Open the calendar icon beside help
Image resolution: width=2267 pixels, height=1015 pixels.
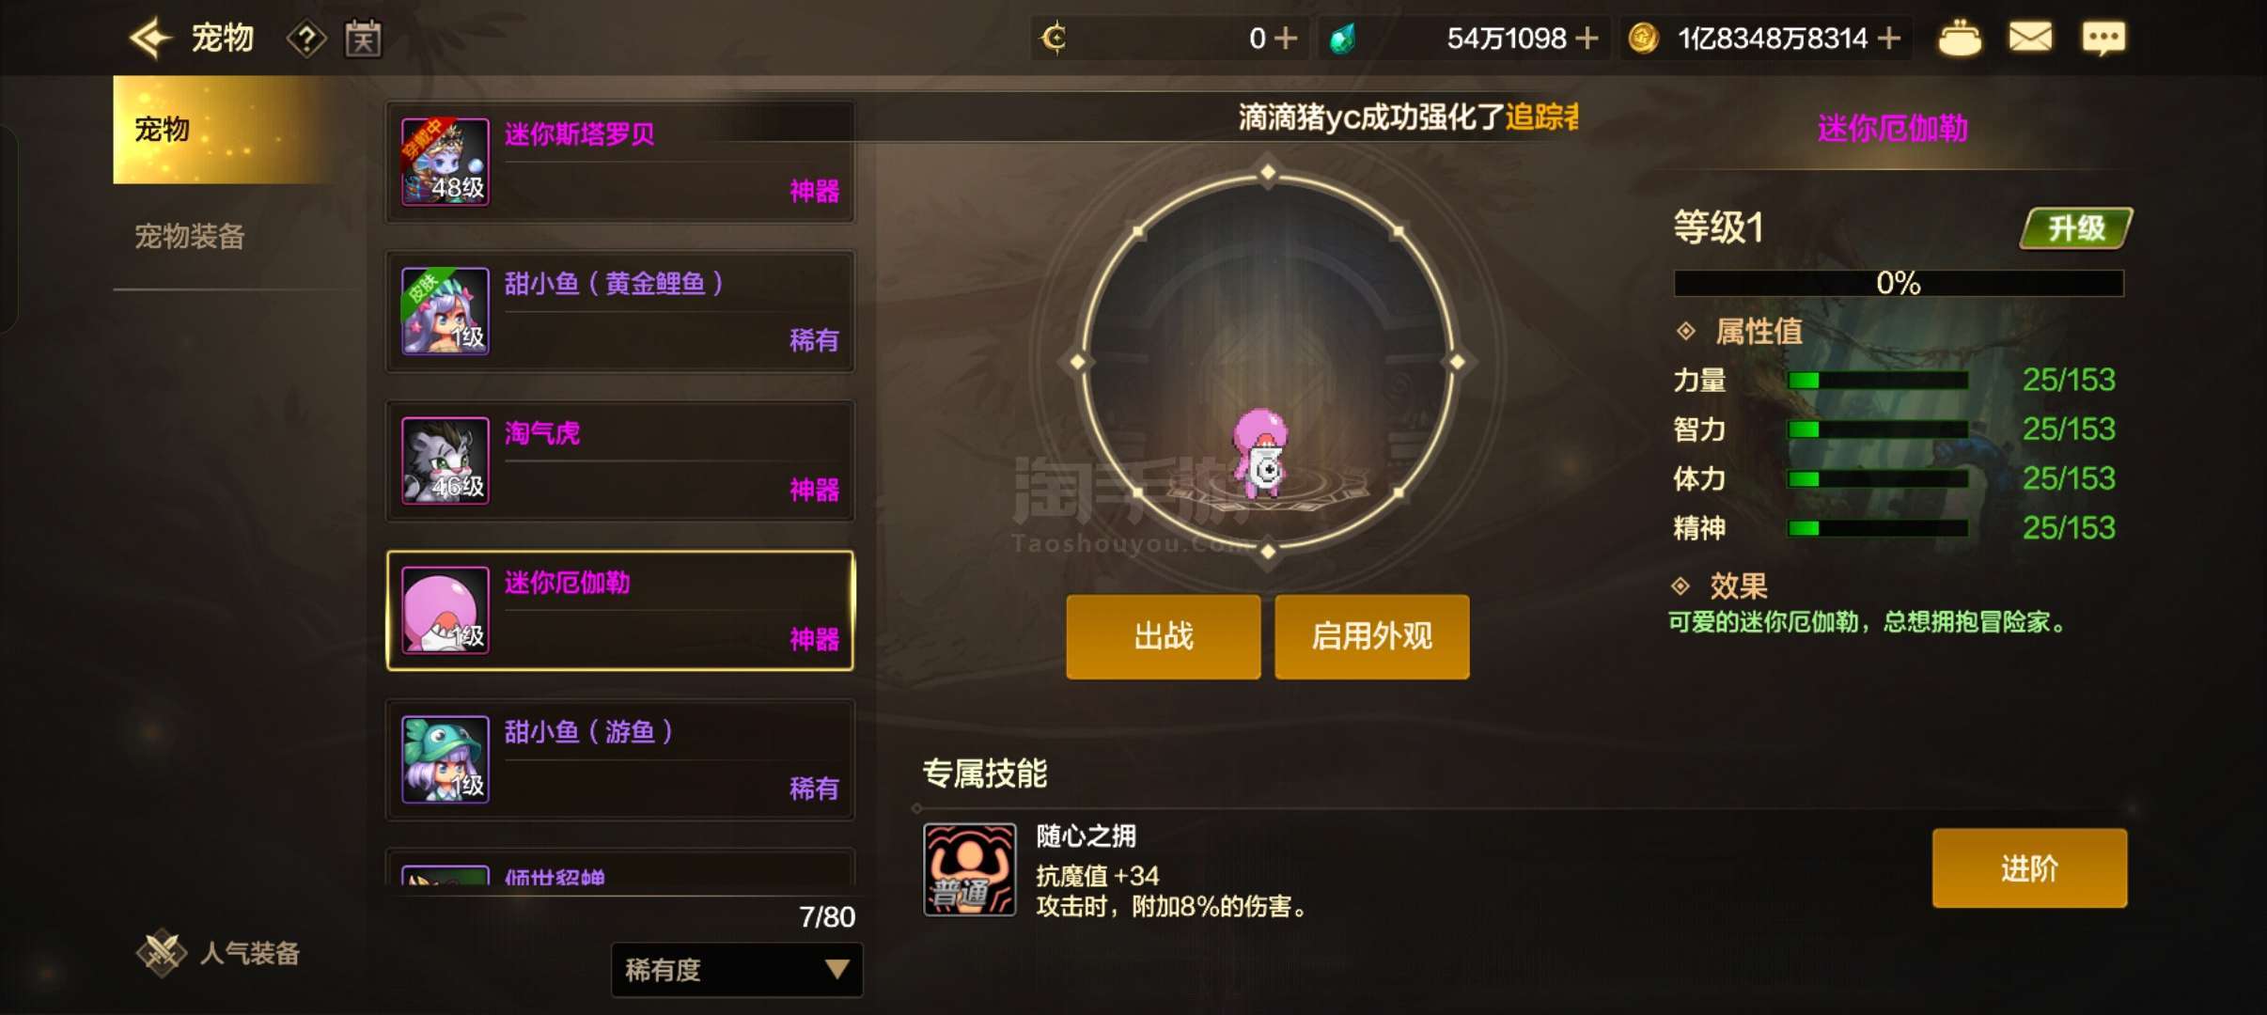(364, 39)
